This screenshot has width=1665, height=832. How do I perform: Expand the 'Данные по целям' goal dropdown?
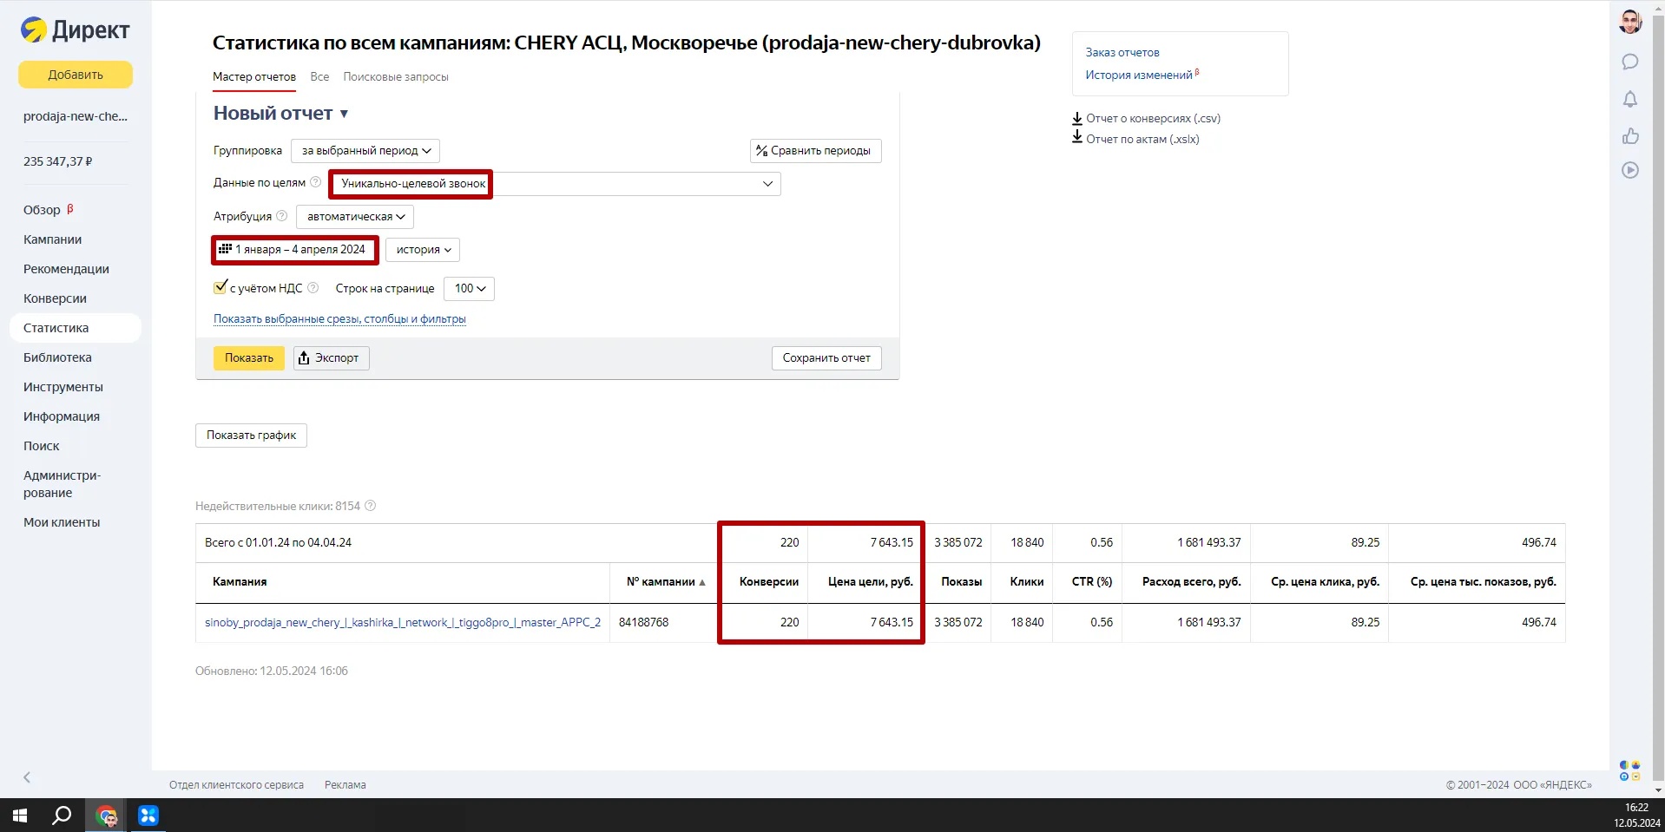pos(767,184)
